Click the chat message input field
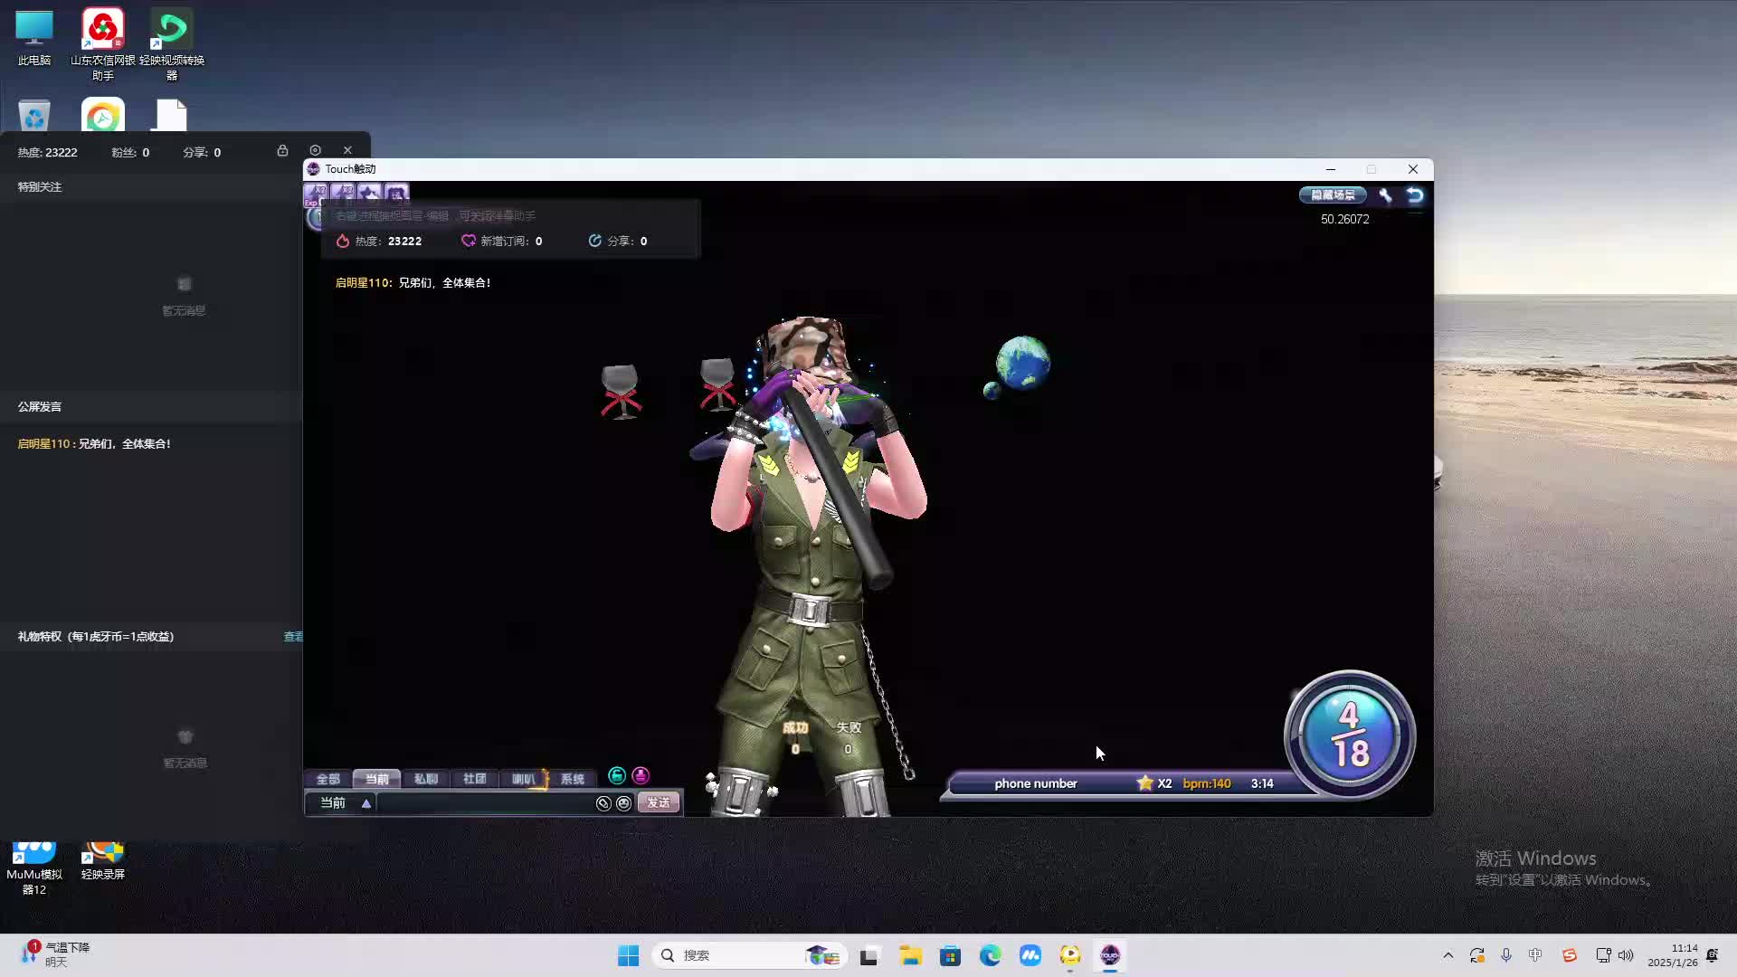This screenshot has width=1737, height=977. (484, 803)
